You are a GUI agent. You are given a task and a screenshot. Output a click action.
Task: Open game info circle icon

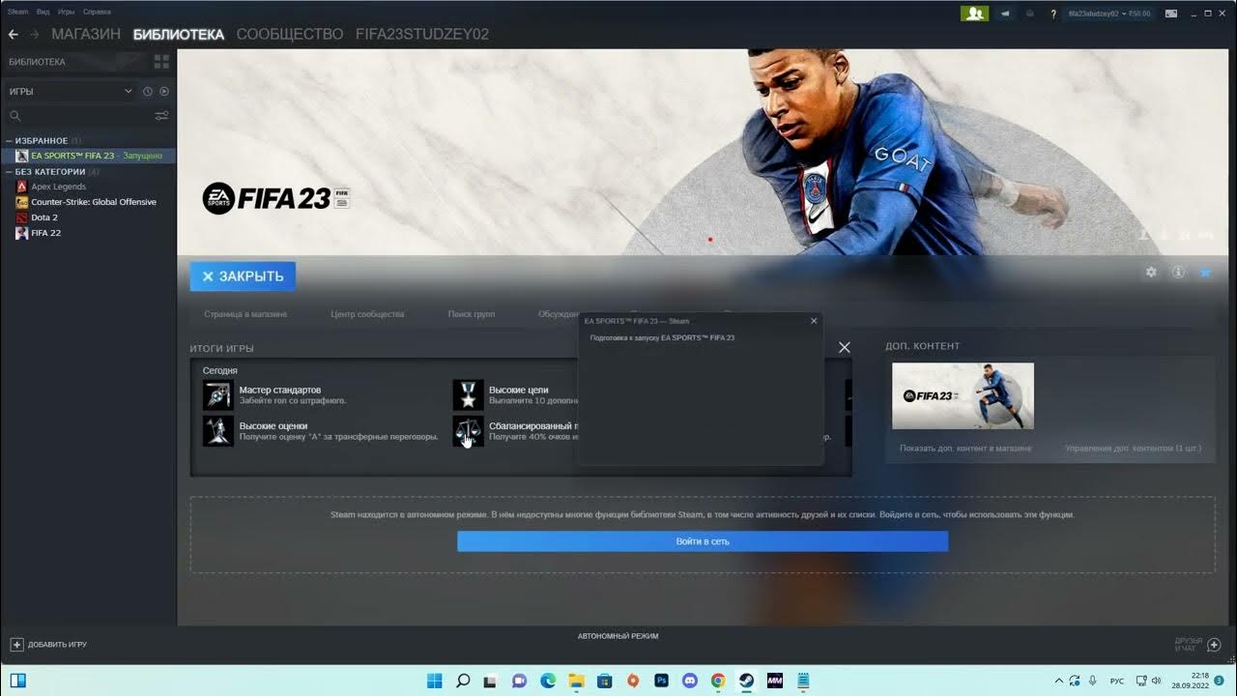pyautogui.click(x=1178, y=273)
